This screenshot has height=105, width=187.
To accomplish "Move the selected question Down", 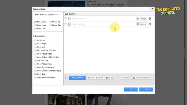I will click(99, 78).
